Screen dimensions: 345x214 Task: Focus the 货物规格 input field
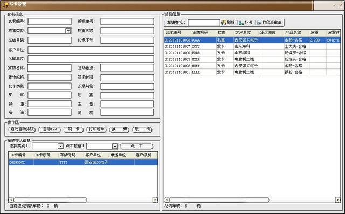[x=50, y=78]
